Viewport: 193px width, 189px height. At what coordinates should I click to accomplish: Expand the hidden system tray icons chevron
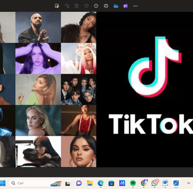(x=188, y=183)
